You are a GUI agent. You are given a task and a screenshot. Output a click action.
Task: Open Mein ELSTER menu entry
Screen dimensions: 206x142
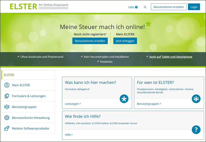point(28,85)
